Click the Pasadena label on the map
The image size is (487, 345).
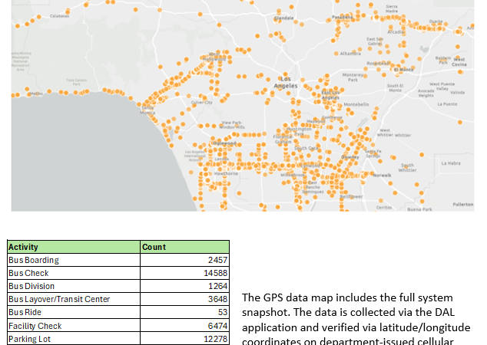pos(343,16)
